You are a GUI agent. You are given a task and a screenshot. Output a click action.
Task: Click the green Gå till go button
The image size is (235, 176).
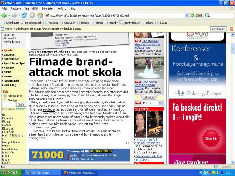click(192, 15)
